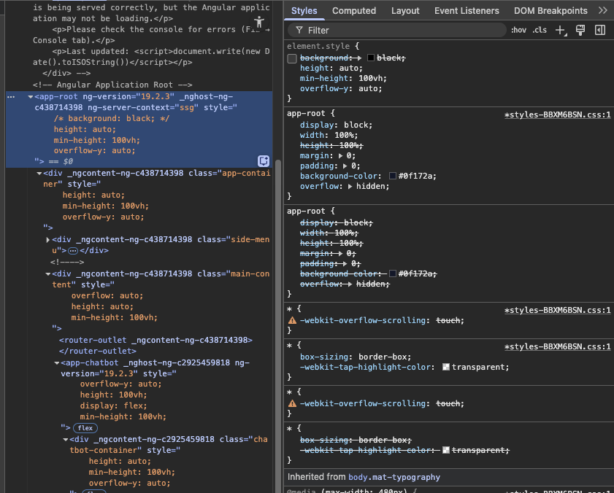Click the paintbrush rendering emulations icon

579,29
